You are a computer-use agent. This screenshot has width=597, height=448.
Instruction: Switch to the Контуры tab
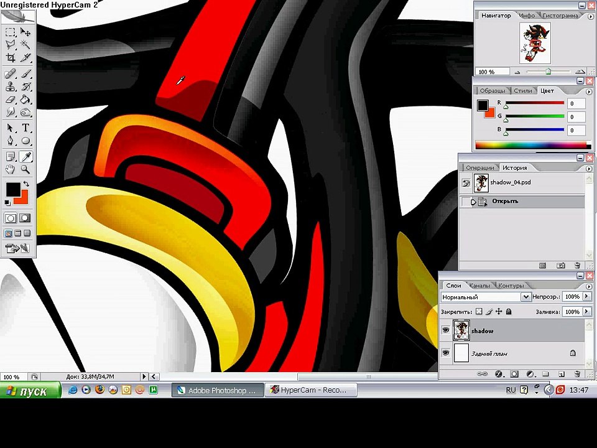[511, 286]
